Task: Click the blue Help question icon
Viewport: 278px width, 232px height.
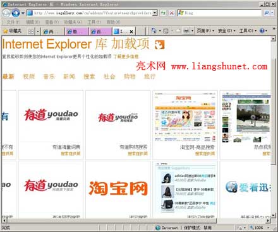Action: 262,31
